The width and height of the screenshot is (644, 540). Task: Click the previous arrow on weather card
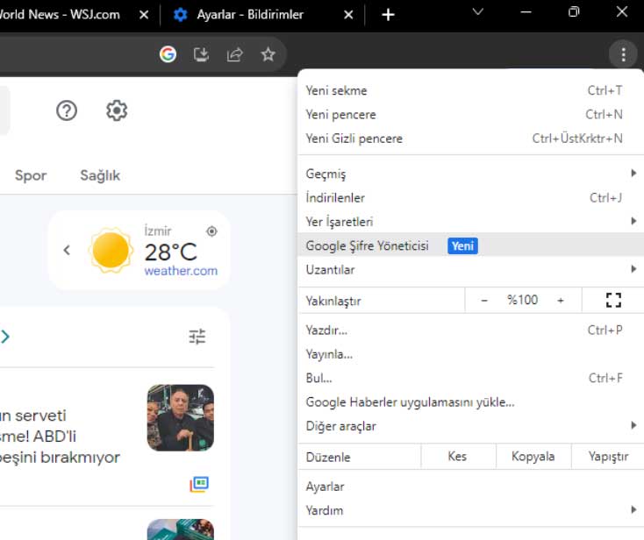click(x=67, y=250)
